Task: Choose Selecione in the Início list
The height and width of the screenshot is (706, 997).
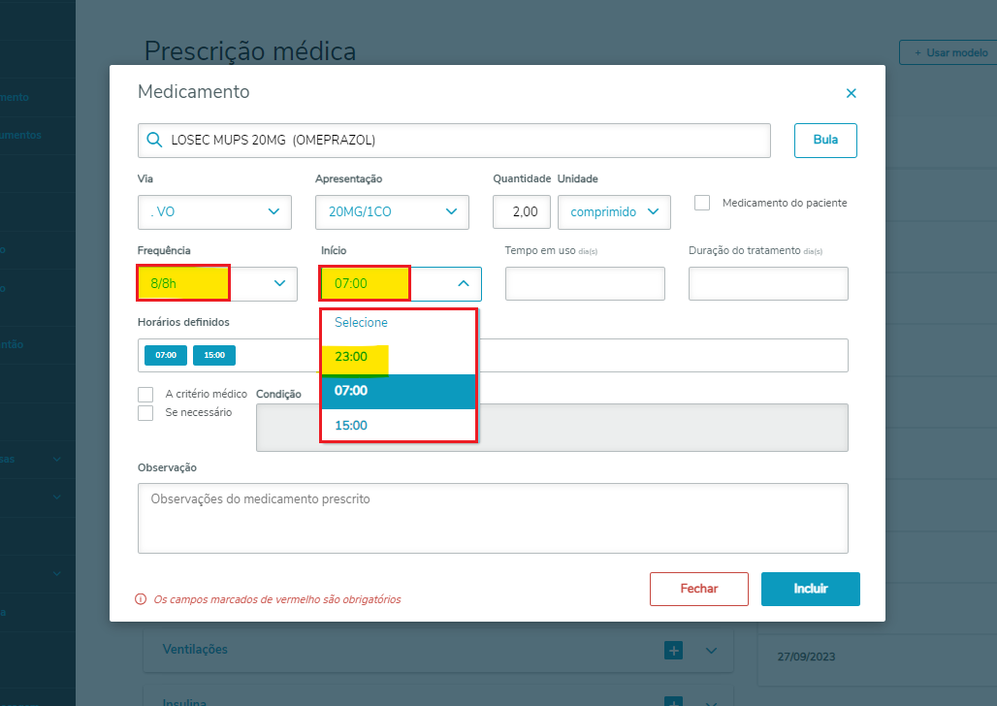Action: click(x=398, y=323)
